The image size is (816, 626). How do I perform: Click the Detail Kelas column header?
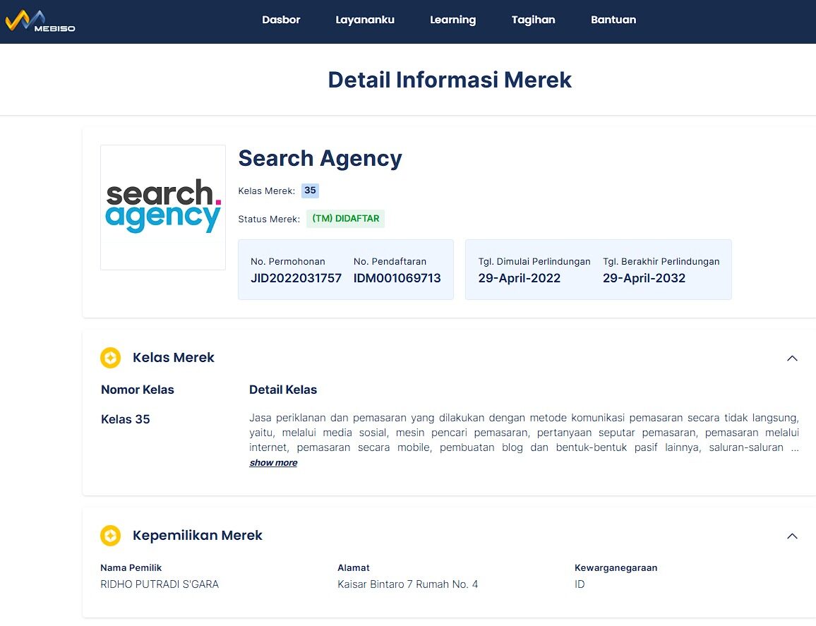click(x=283, y=390)
